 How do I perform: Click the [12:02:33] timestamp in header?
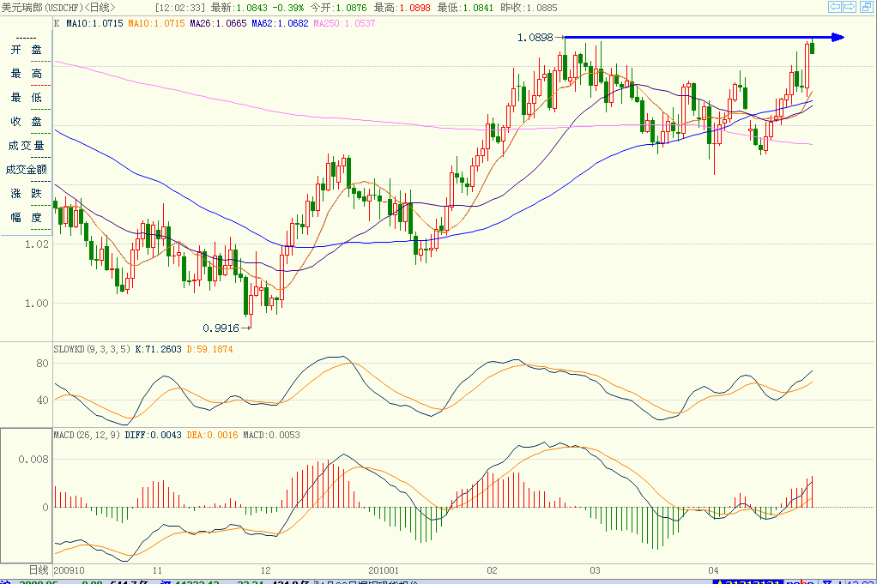click(180, 8)
